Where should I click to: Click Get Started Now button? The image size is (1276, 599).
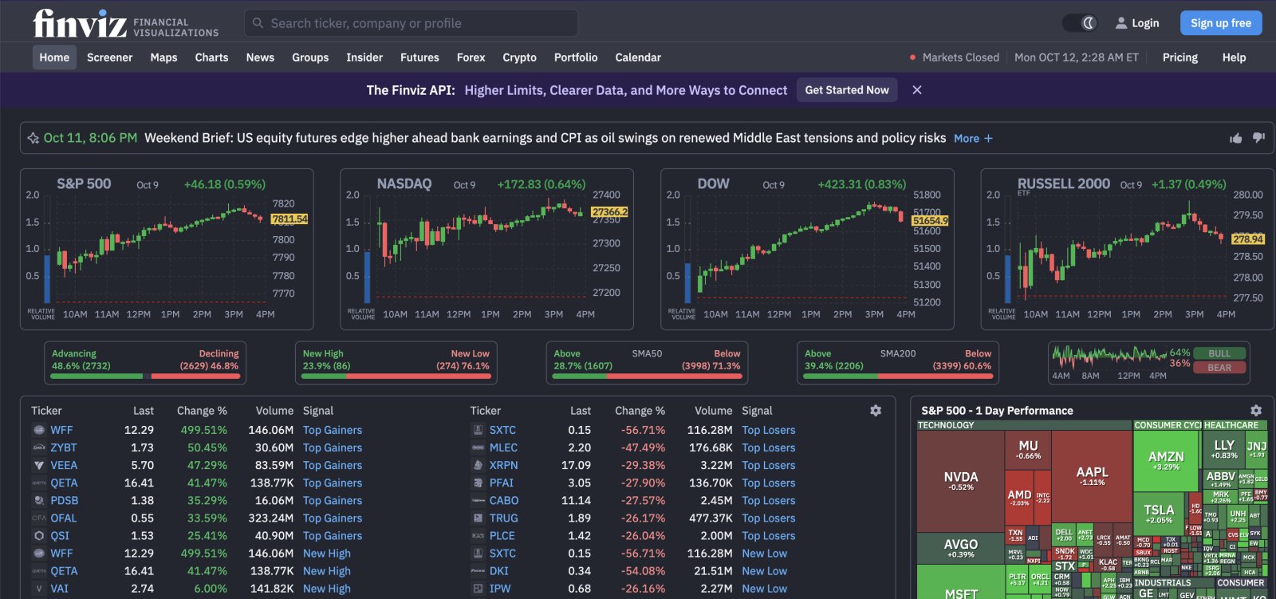point(847,90)
